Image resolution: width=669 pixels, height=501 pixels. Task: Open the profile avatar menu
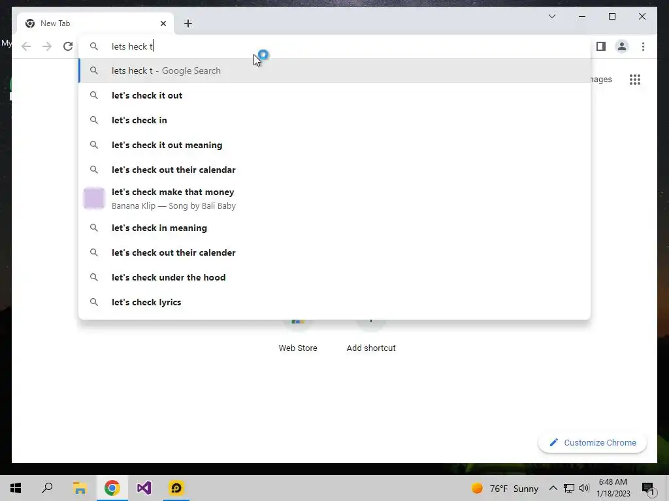tap(622, 46)
